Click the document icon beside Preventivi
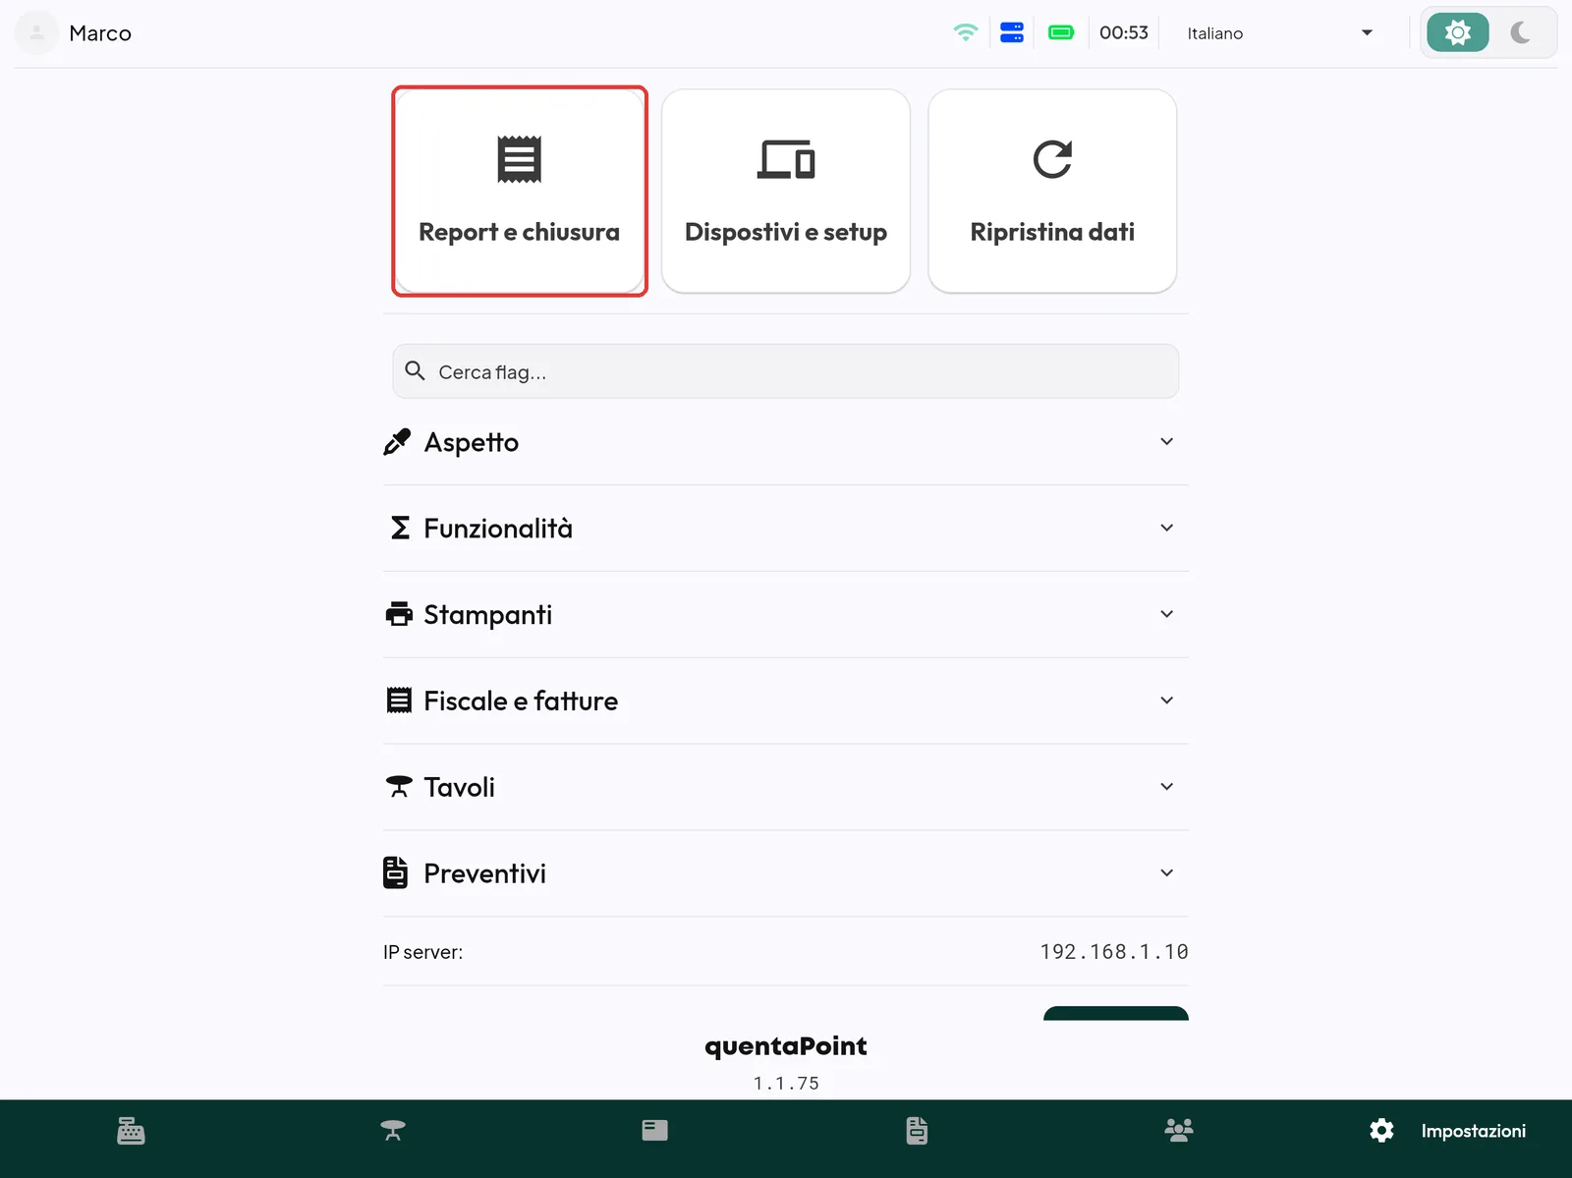The image size is (1572, 1178). point(395,872)
